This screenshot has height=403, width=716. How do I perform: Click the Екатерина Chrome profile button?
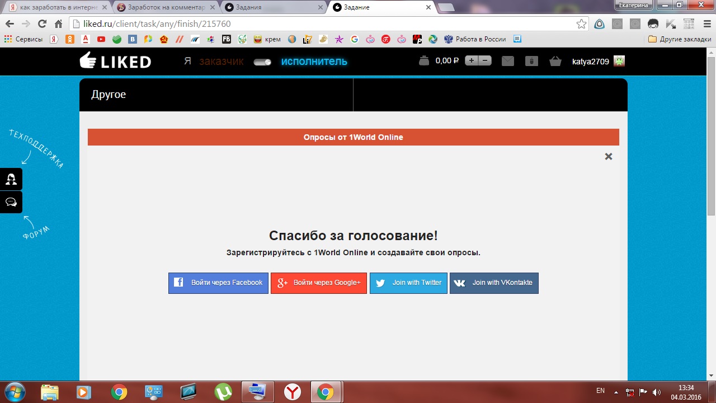(x=634, y=4)
